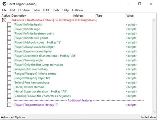The image size is (157, 120).
Task: Click scrollbar up arrow in cheat list
Action: 154,20
